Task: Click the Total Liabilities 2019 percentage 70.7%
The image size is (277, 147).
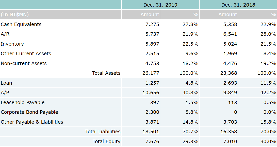Action: coord(190,132)
